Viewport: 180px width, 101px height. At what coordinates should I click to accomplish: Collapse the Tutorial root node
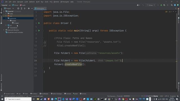click(4, 11)
